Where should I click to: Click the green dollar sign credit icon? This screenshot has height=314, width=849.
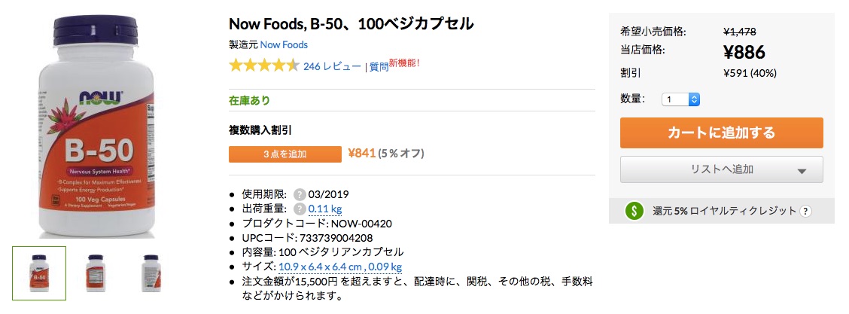[634, 211]
